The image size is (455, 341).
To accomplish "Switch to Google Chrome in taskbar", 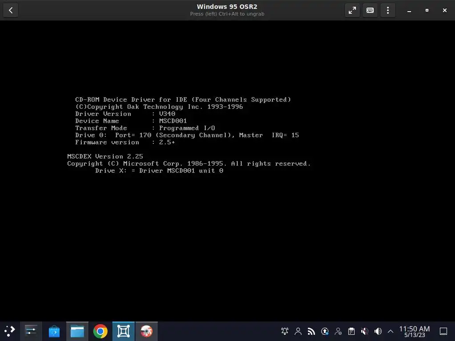I will pos(100,331).
